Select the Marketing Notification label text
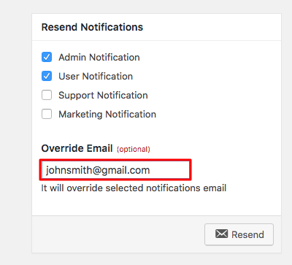The width and height of the screenshot is (292, 265). [107, 115]
